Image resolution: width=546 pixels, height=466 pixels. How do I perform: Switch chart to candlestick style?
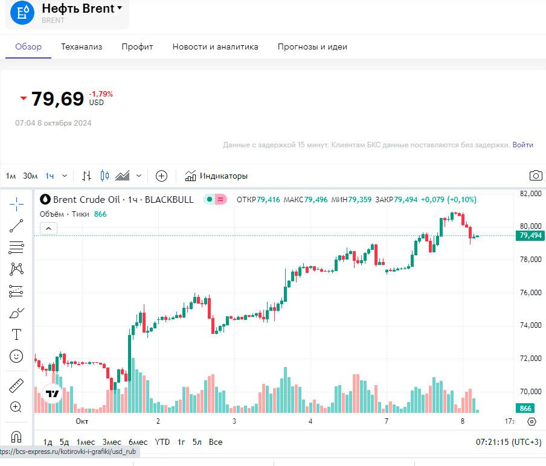point(104,176)
